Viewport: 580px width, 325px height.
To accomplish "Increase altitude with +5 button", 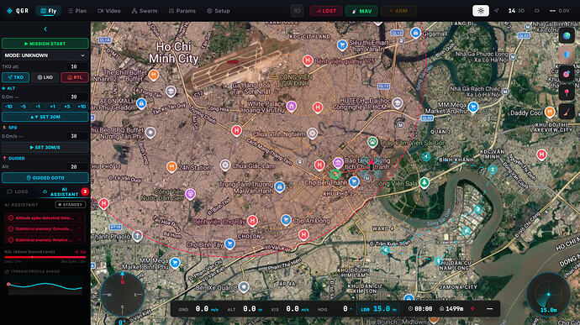I will 67,107.
